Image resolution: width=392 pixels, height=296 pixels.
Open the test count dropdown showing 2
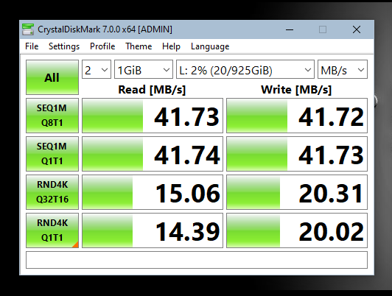[x=97, y=69]
